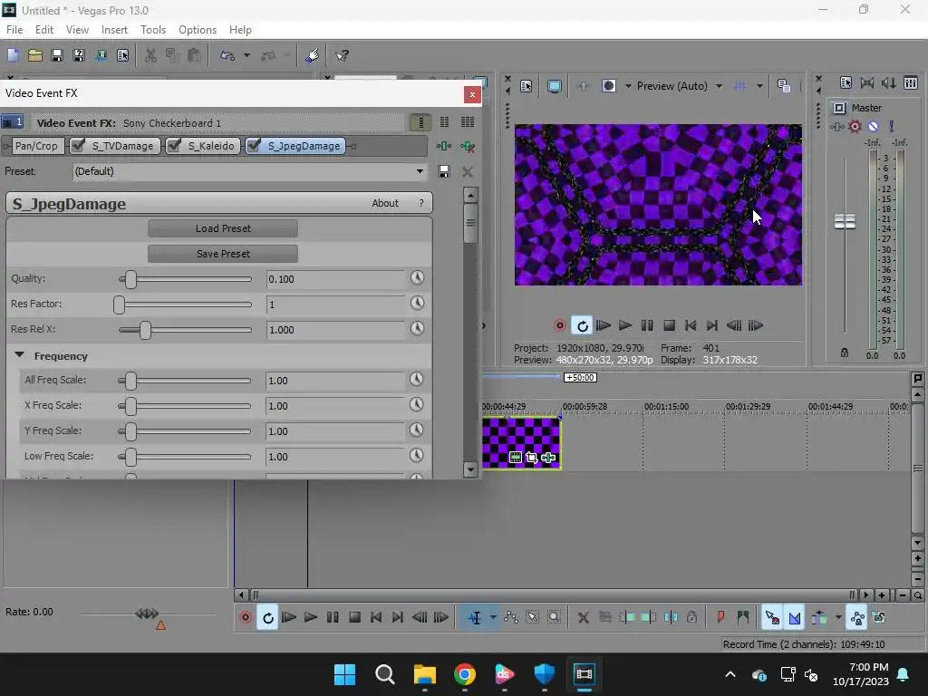Toggle Enable Snapping in bottom toolbar

(772, 618)
